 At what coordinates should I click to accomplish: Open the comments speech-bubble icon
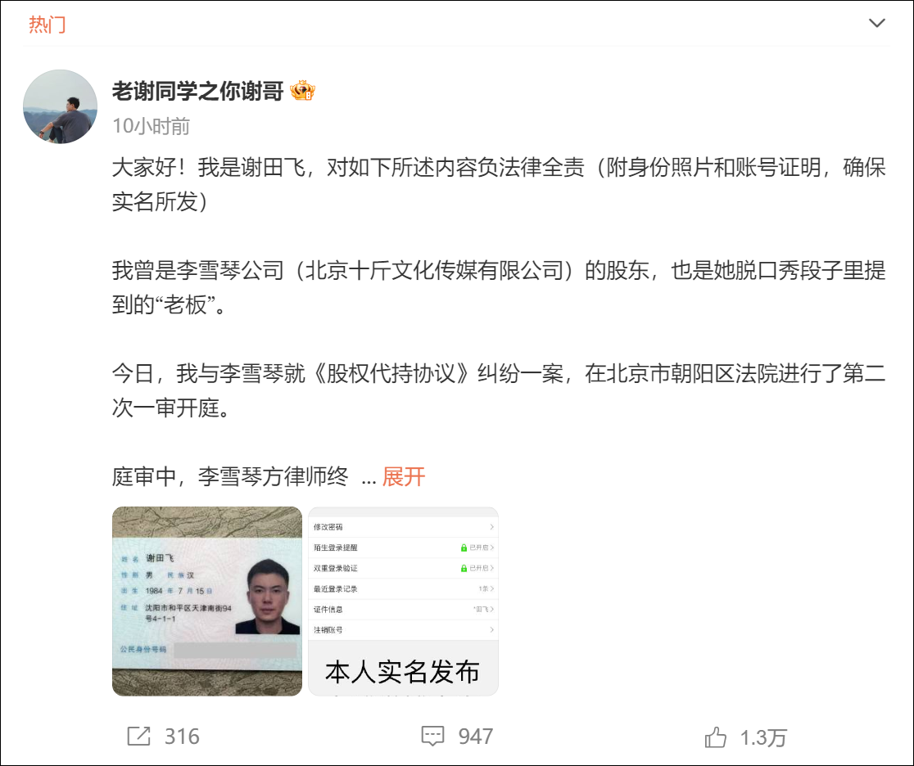[x=432, y=737]
